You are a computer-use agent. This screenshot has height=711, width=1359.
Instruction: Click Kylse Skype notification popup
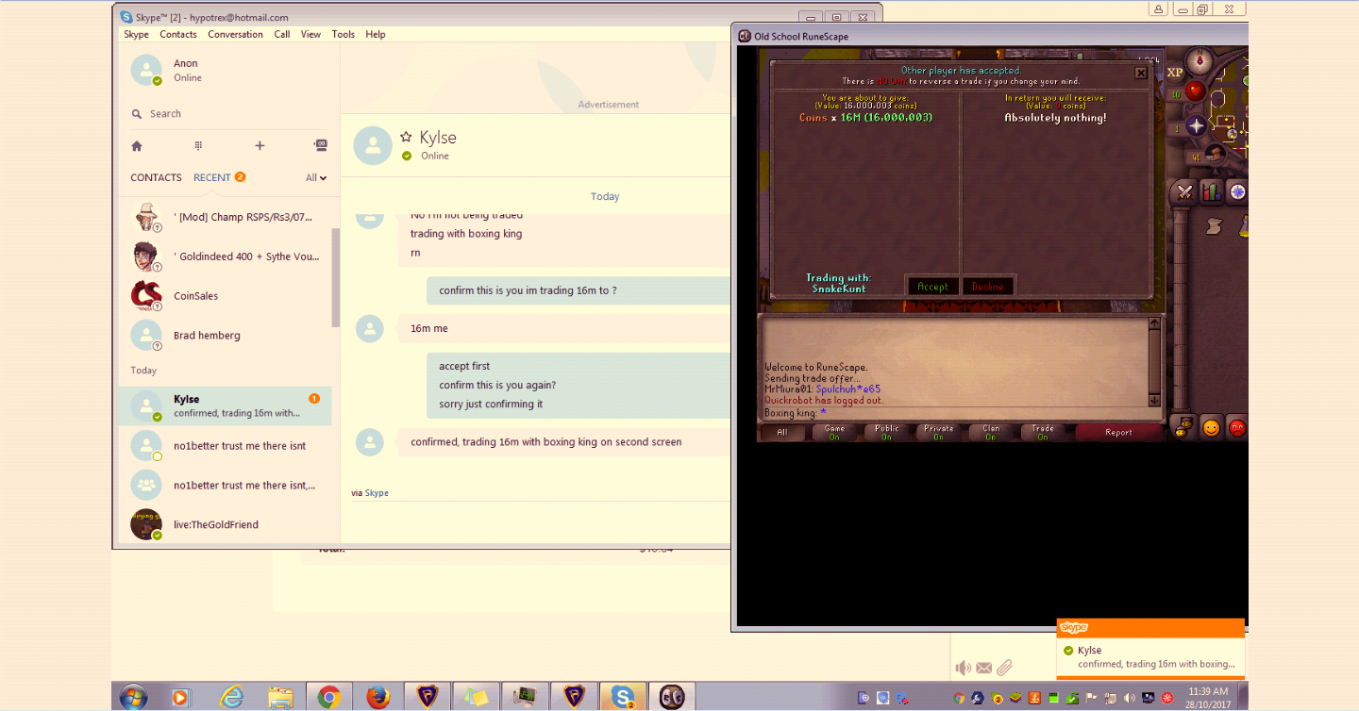click(1150, 650)
